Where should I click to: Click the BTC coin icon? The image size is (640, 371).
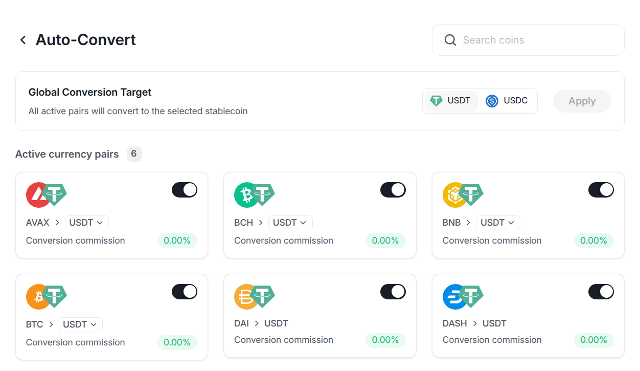pos(37,297)
